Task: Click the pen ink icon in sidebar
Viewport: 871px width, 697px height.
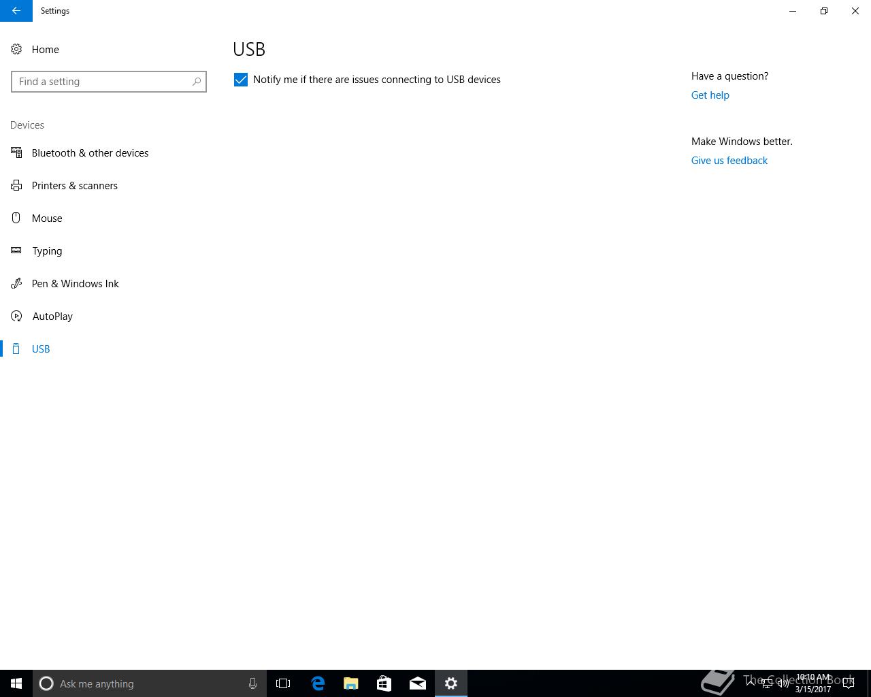Action: [x=16, y=283]
